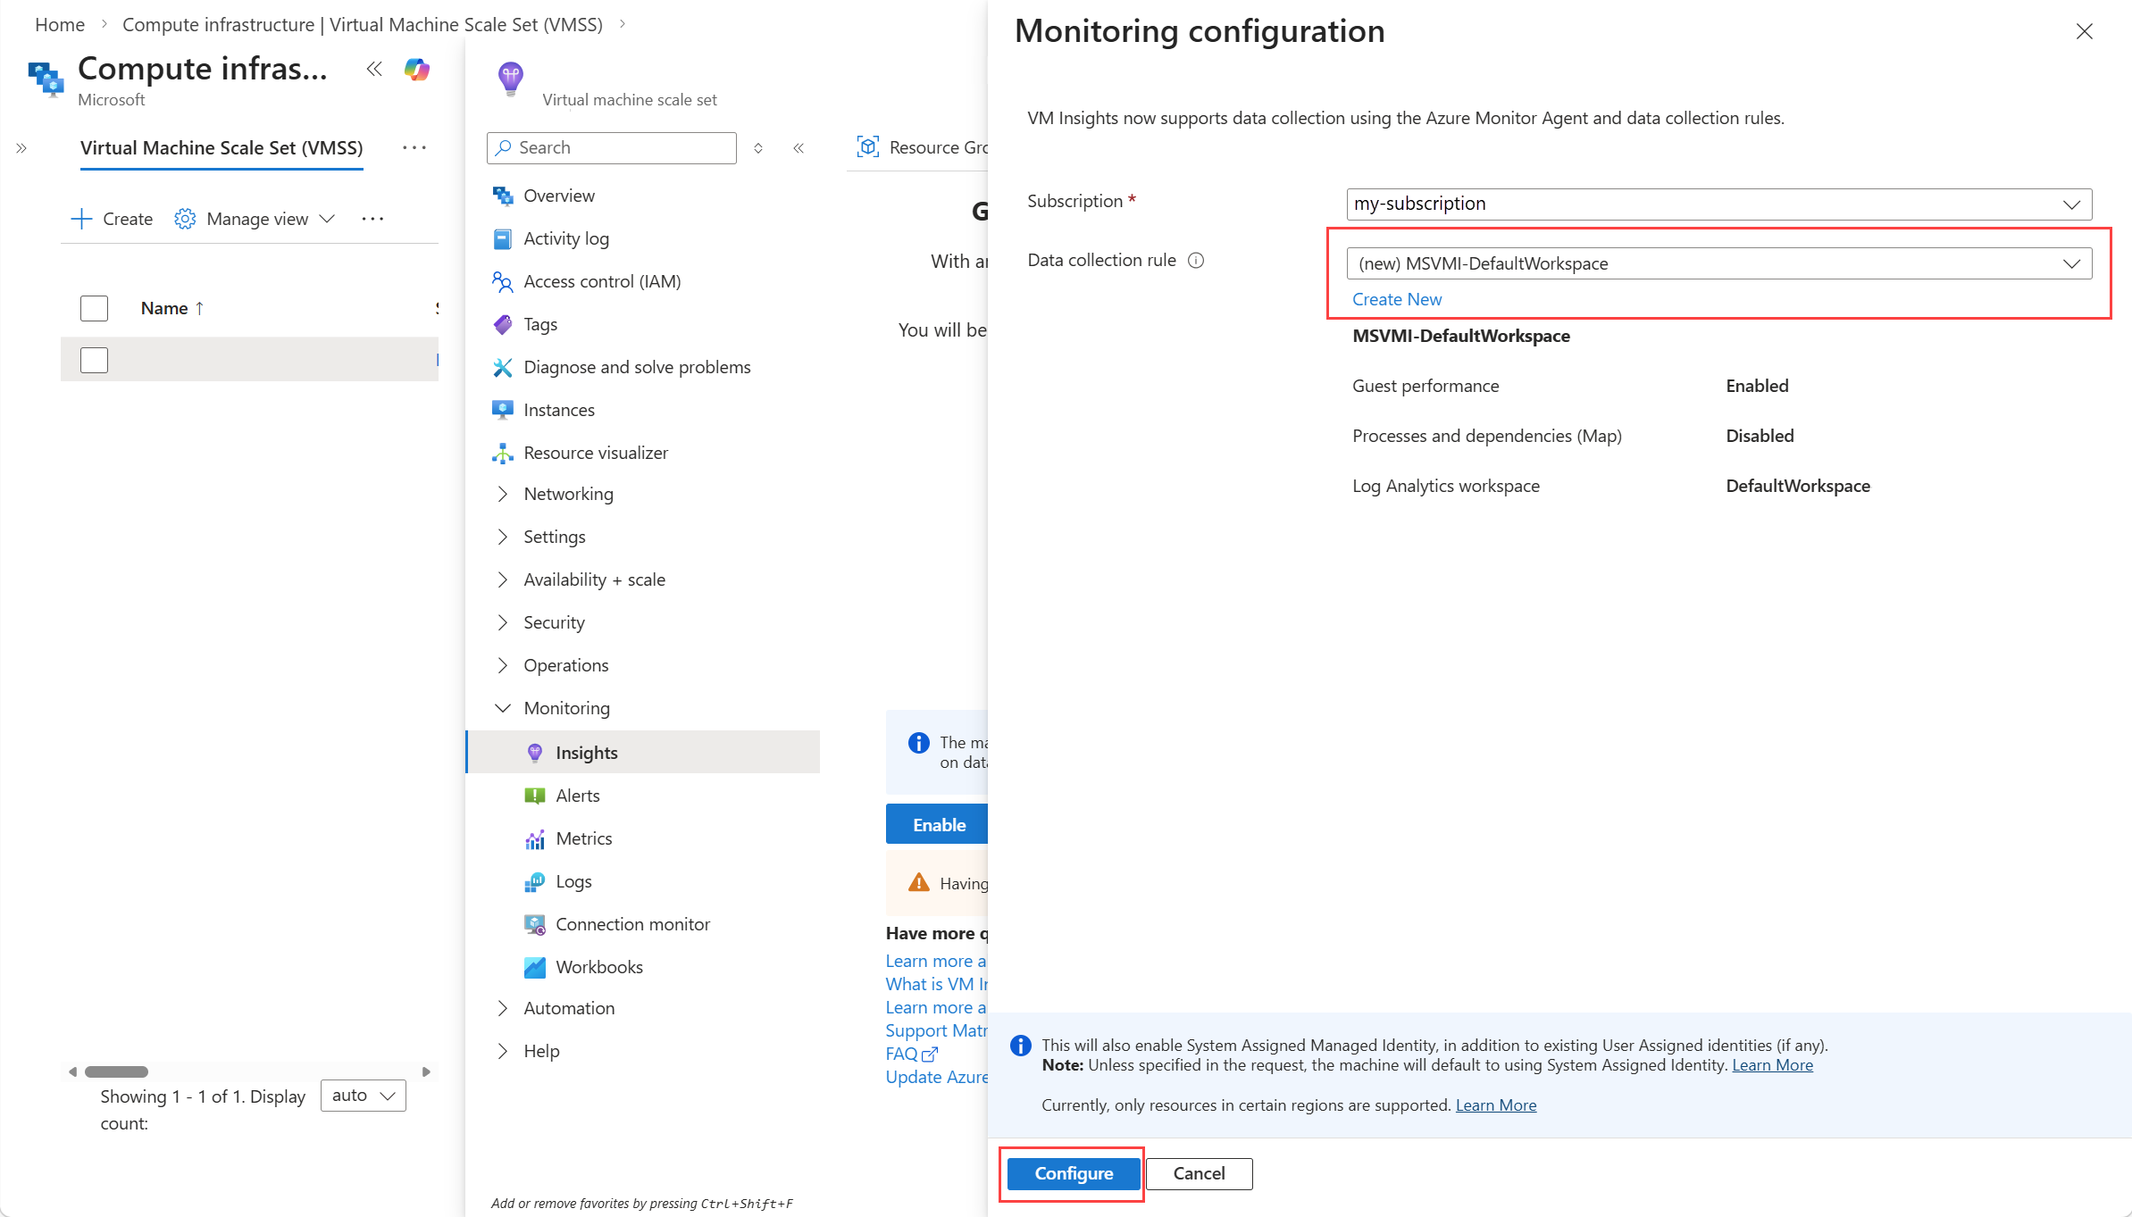Screen dimensions: 2132x1217
Task: Click the Instances monitor icon
Action: (x=503, y=410)
